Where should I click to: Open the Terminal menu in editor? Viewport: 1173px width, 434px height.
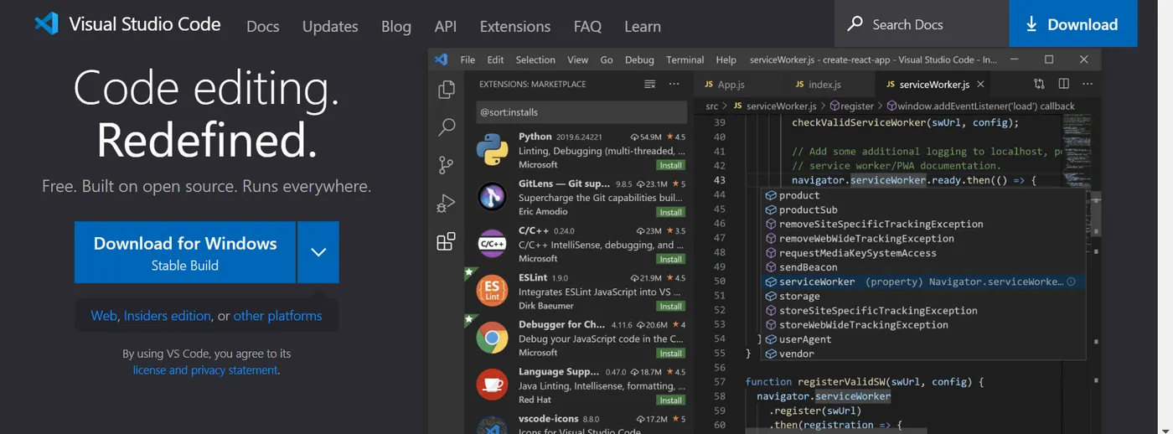685,59
